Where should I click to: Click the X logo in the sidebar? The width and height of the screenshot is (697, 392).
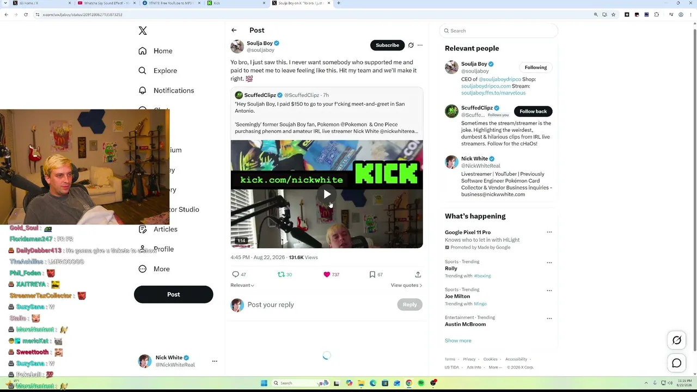pyautogui.click(x=143, y=31)
